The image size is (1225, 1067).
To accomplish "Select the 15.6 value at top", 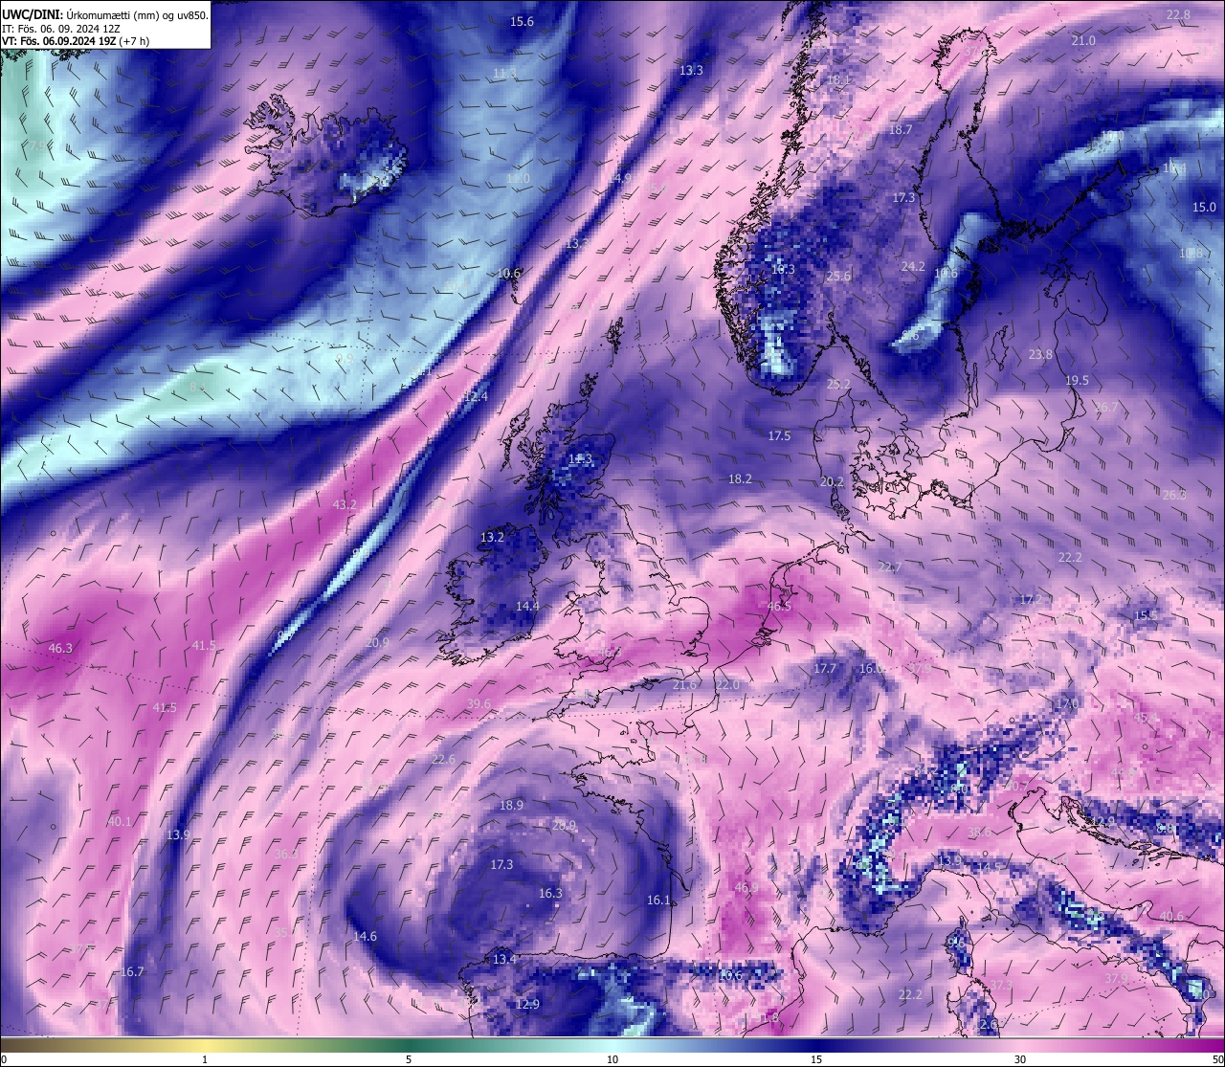I will (523, 21).
